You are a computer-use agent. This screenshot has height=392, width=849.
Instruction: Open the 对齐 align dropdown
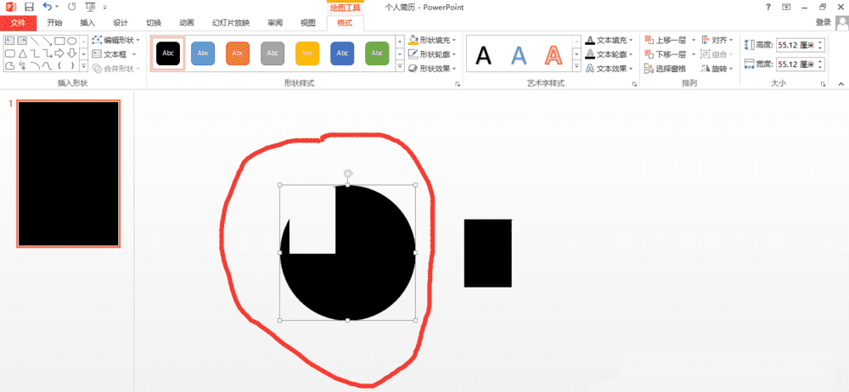[x=717, y=40]
